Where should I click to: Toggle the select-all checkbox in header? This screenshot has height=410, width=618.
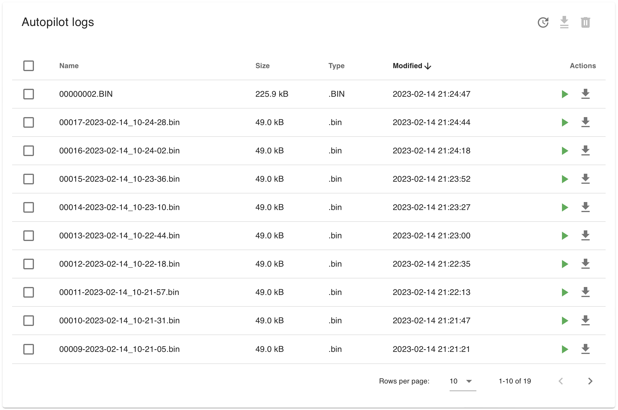pos(29,66)
